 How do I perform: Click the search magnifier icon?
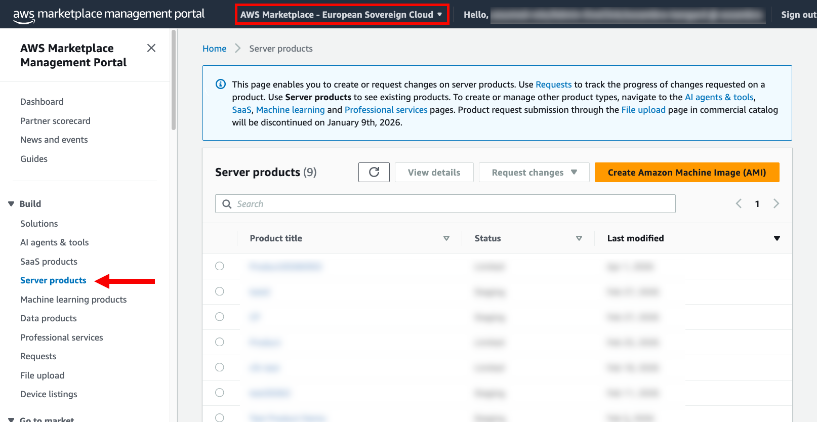point(227,204)
